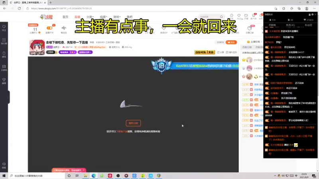Open File Explorer from taskbar

(x=85, y=176)
